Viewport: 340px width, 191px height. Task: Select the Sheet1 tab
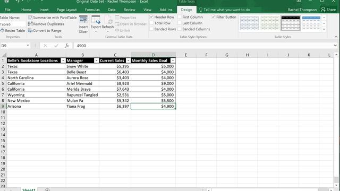point(29,190)
